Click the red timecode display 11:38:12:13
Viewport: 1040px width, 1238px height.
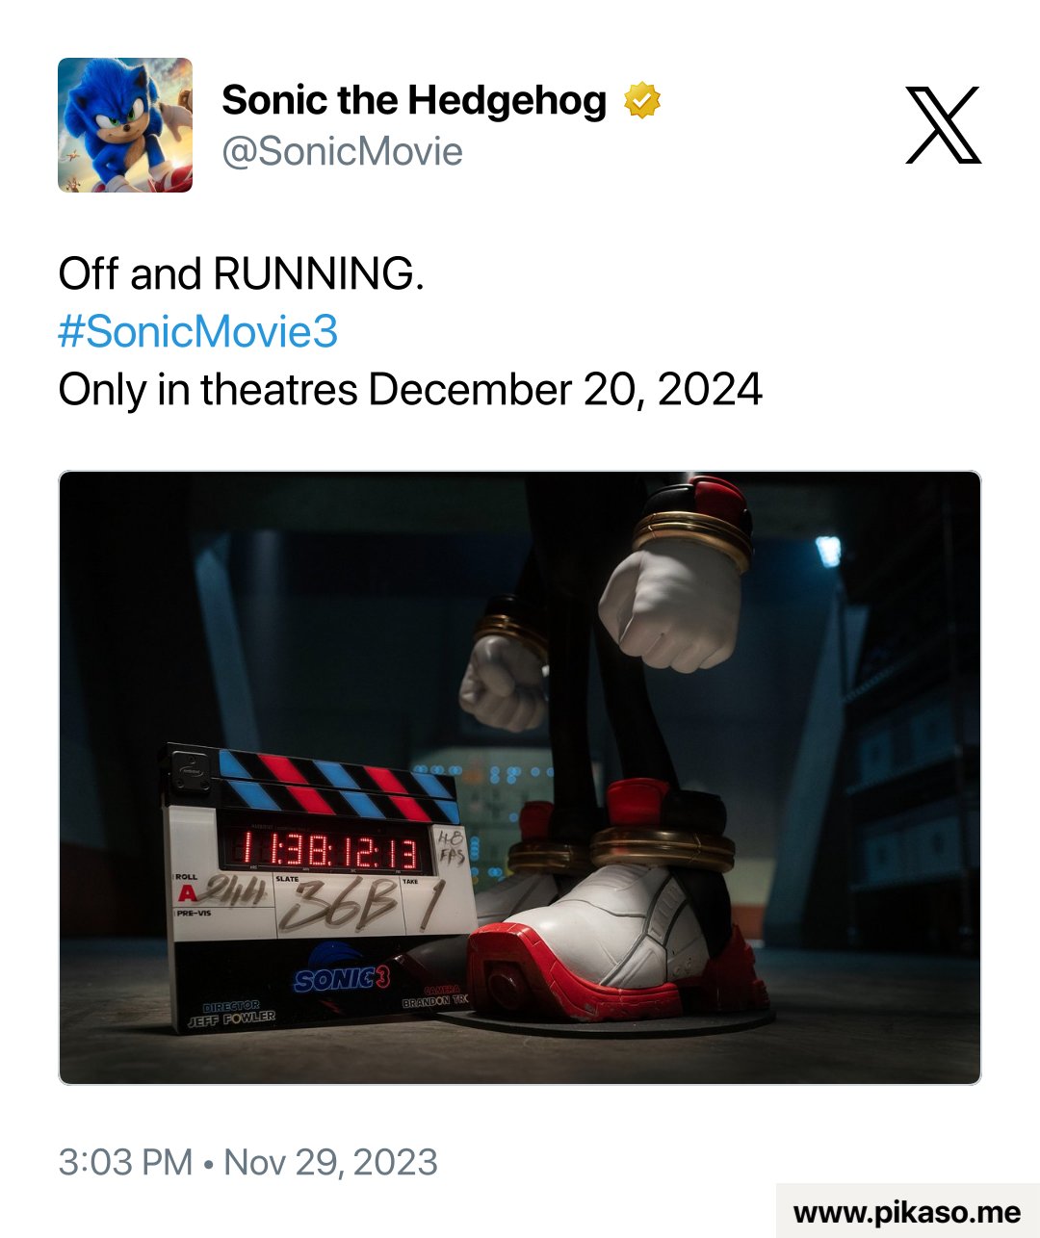(324, 849)
